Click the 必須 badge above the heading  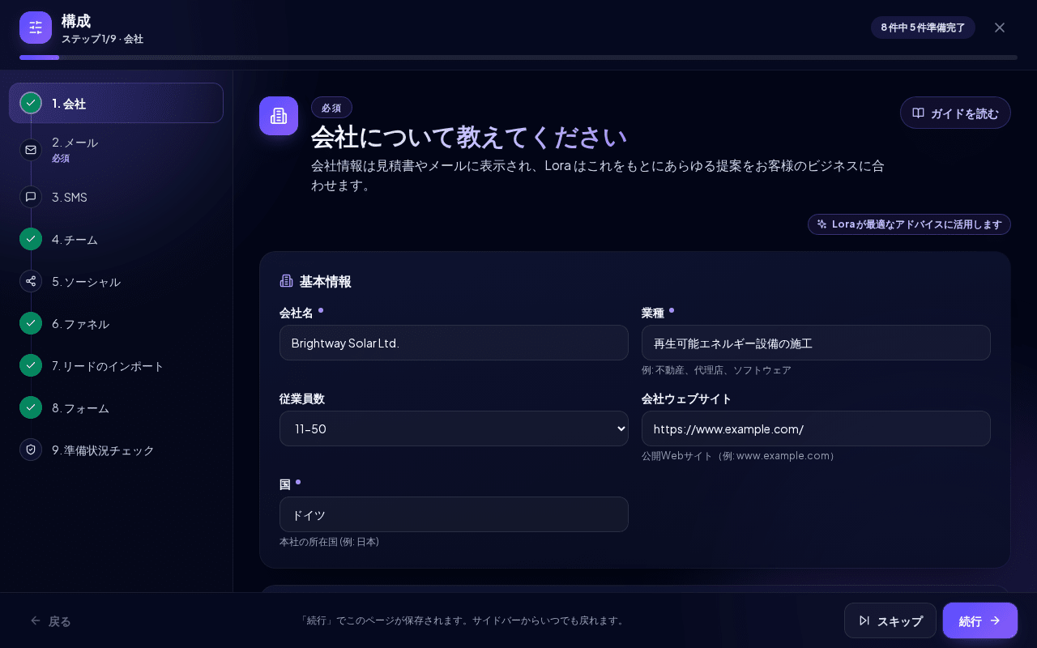331,108
